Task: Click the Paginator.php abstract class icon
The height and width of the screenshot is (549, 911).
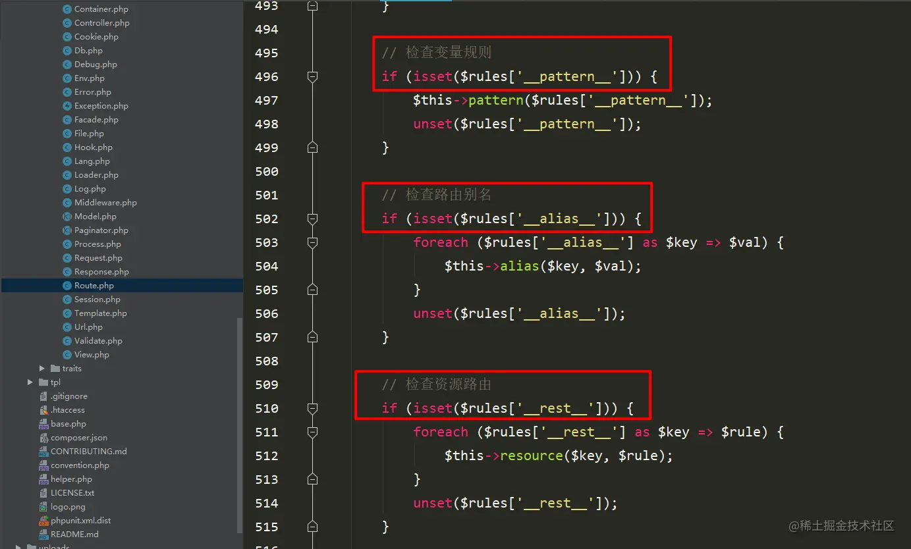Action: click(x=67, y=230)
